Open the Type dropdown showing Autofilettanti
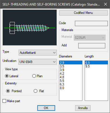Image resolution: width=110 pixels, height=113 pixels. (38, 53)
